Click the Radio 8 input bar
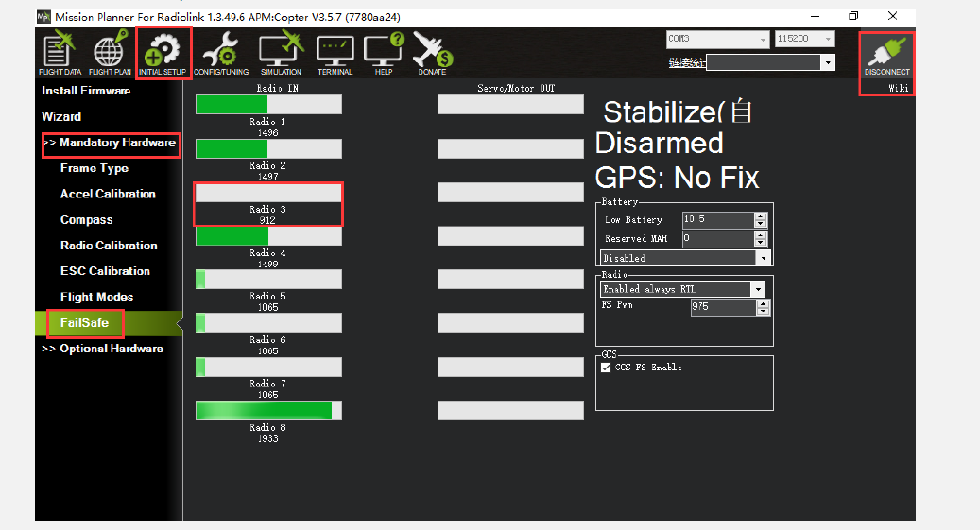The height and width of the screenshot is (530, 980). tap(268, 411)
